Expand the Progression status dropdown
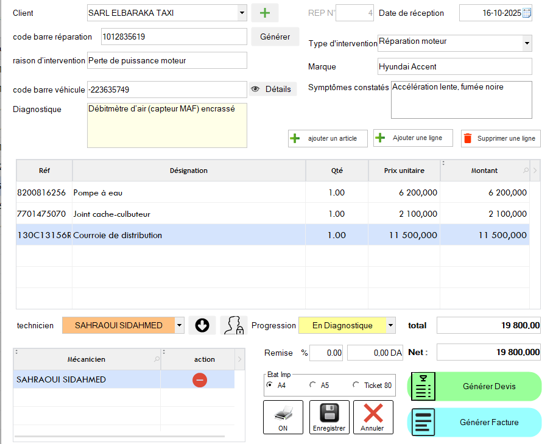This screenshot has height=444, width=553. point(390,326)
